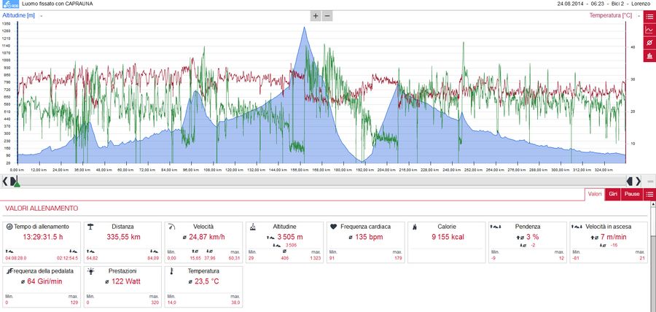
Task: Open the list view icon beside the chart
Action: pyautogui.click(x=649, y=16)
